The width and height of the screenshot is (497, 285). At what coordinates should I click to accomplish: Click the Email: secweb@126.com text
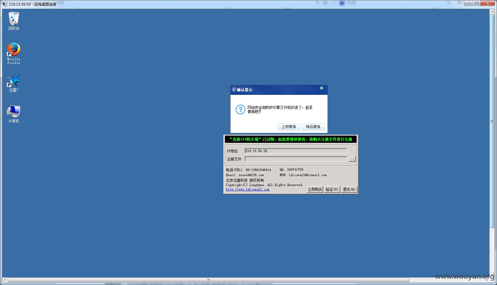[x=245, y=175]
